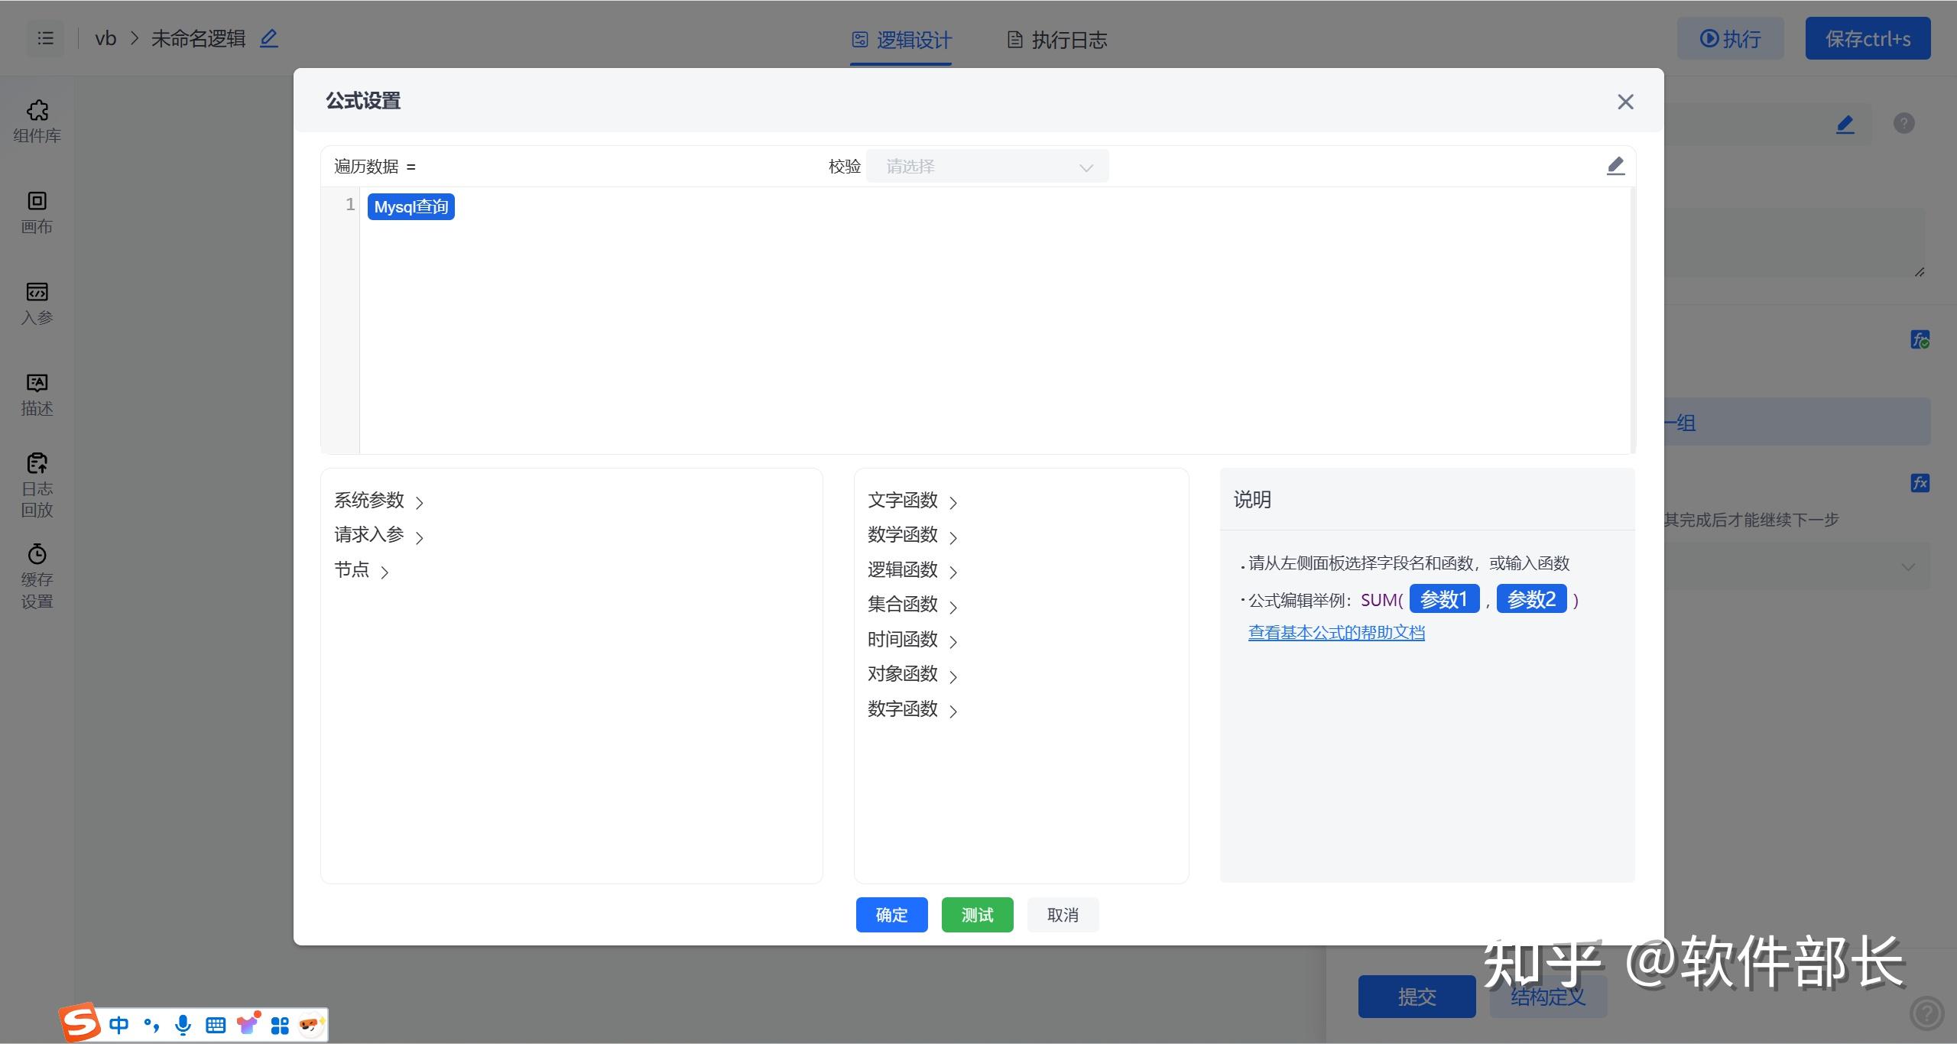Open the 查看基本公式的帮助文档 link
This screenshot has width=1957, height=1044.
click(1336, 632)
